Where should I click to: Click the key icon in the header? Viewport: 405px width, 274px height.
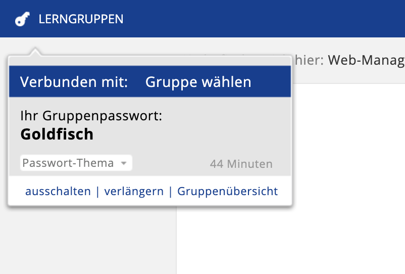click(x=23, y=19)
